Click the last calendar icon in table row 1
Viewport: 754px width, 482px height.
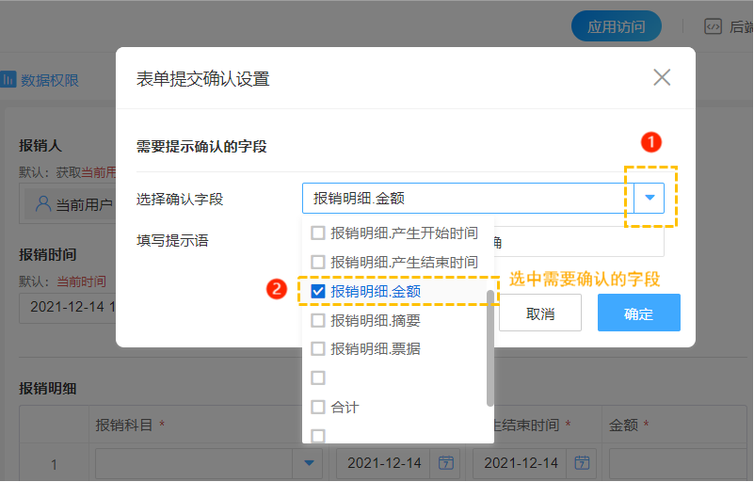coord(583,463)
